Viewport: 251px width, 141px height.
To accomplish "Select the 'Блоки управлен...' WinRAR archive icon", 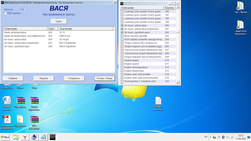I will coord(34,103).
